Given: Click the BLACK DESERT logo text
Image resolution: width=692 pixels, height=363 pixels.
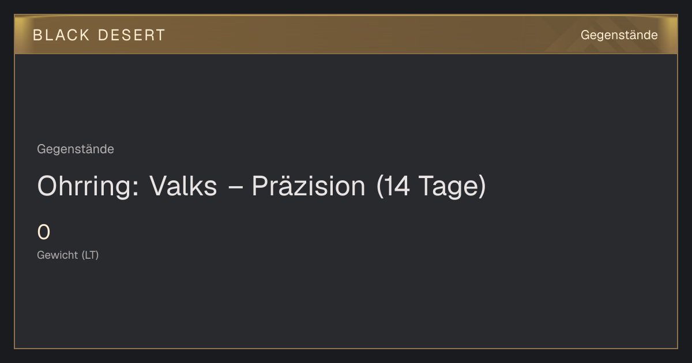Looking at the screenshot, I should (x=99, y=35).
